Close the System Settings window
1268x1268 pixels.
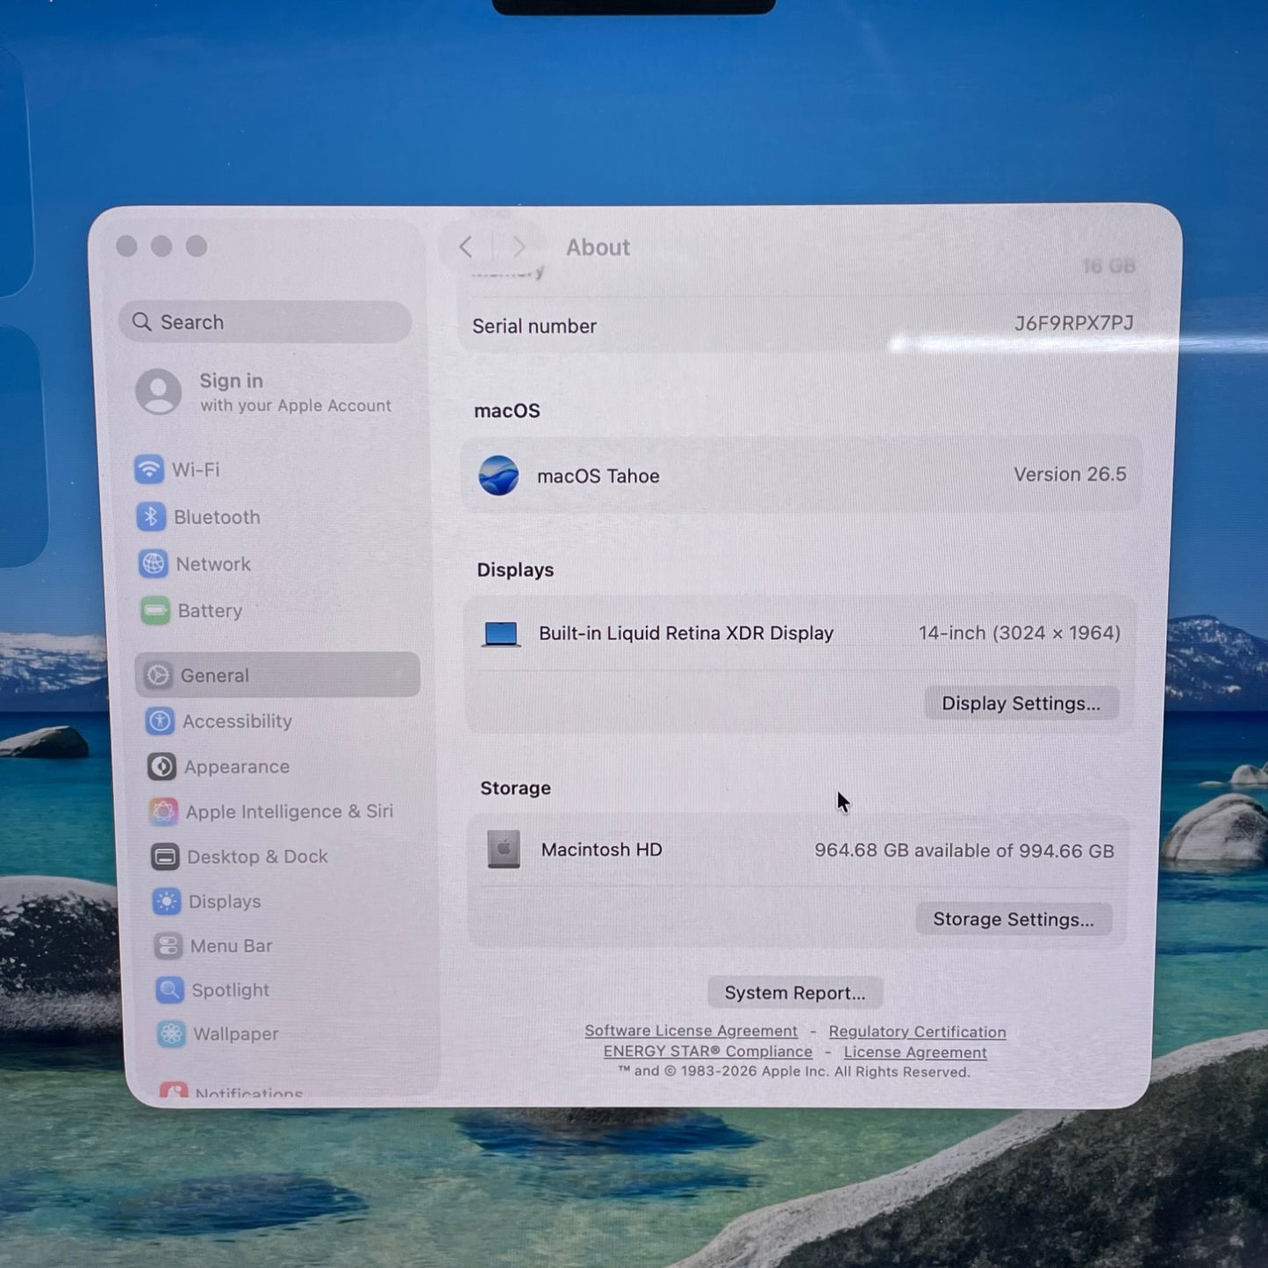[x=126, y=247]
